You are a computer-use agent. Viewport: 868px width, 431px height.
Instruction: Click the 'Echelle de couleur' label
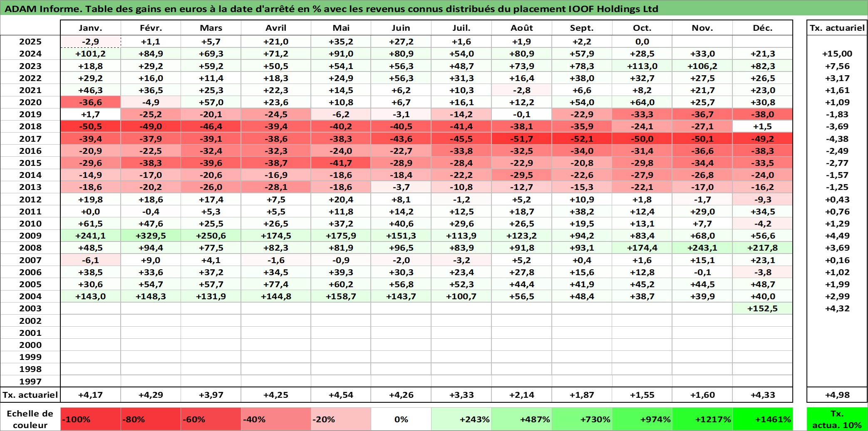[x=30, y=419]
